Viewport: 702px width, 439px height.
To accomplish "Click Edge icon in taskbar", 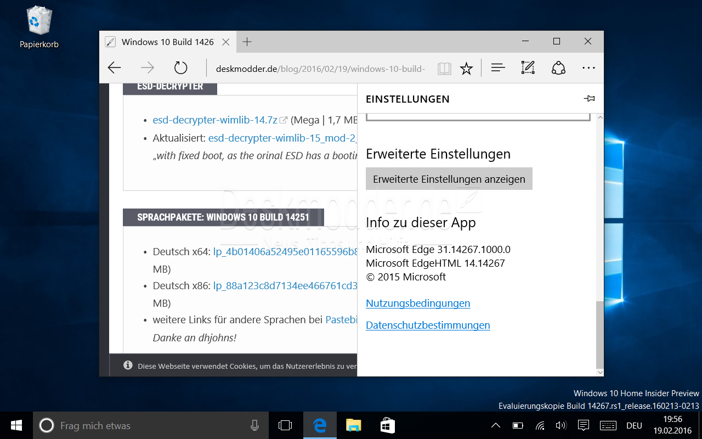I will pyautogui.click(x=320, y=425).
